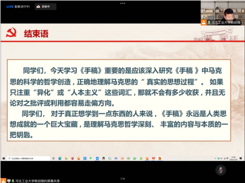This screenshot has width=245, height=183.
Task: Click the orange host avatar icon on webcam tile
Action: click(203, 23)
